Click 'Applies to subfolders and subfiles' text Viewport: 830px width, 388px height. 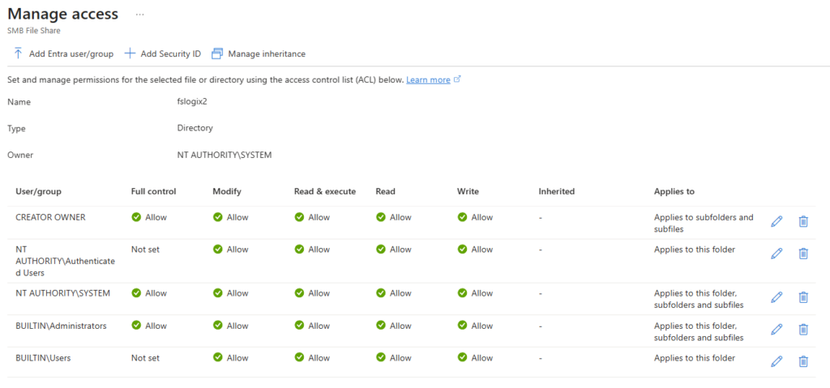tap(704, 224)
